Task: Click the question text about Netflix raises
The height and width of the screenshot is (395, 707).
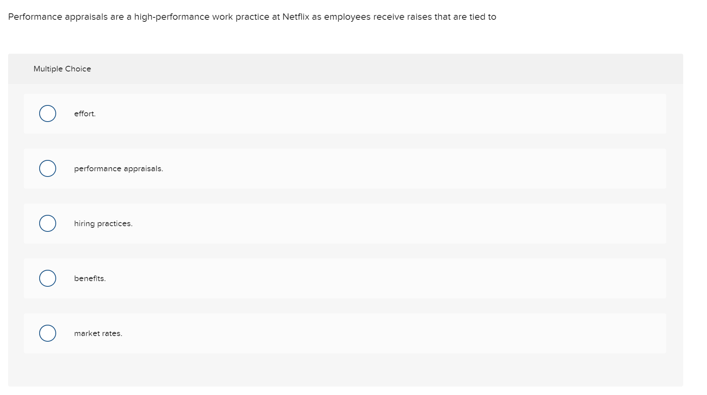Action: (252, 17)
